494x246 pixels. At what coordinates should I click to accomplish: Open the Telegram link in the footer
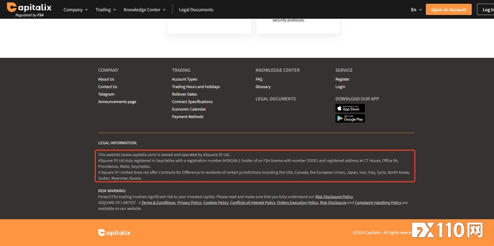(x=106, y=94)
